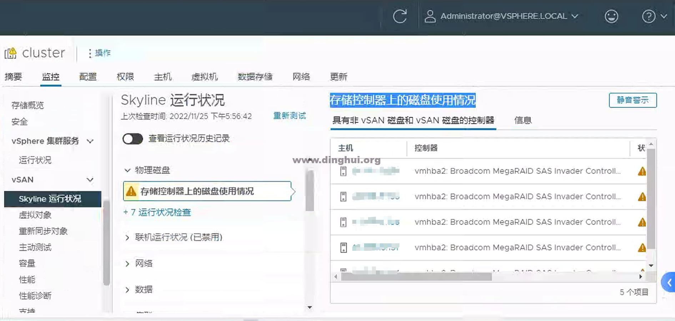Click host icon in fourth vmhba2 row
675x321 pixels.
point(343,248)
